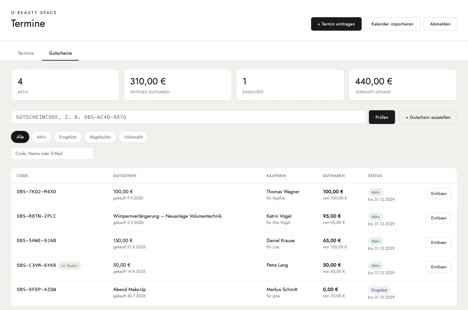Click 'für Mia Vogel' recipient text

pos(278,222)
